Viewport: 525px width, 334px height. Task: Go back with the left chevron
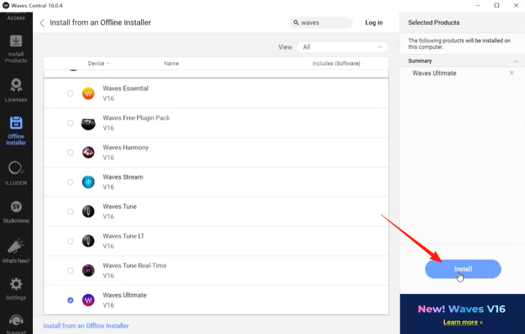pyautogui.click(x=42, y=23)
